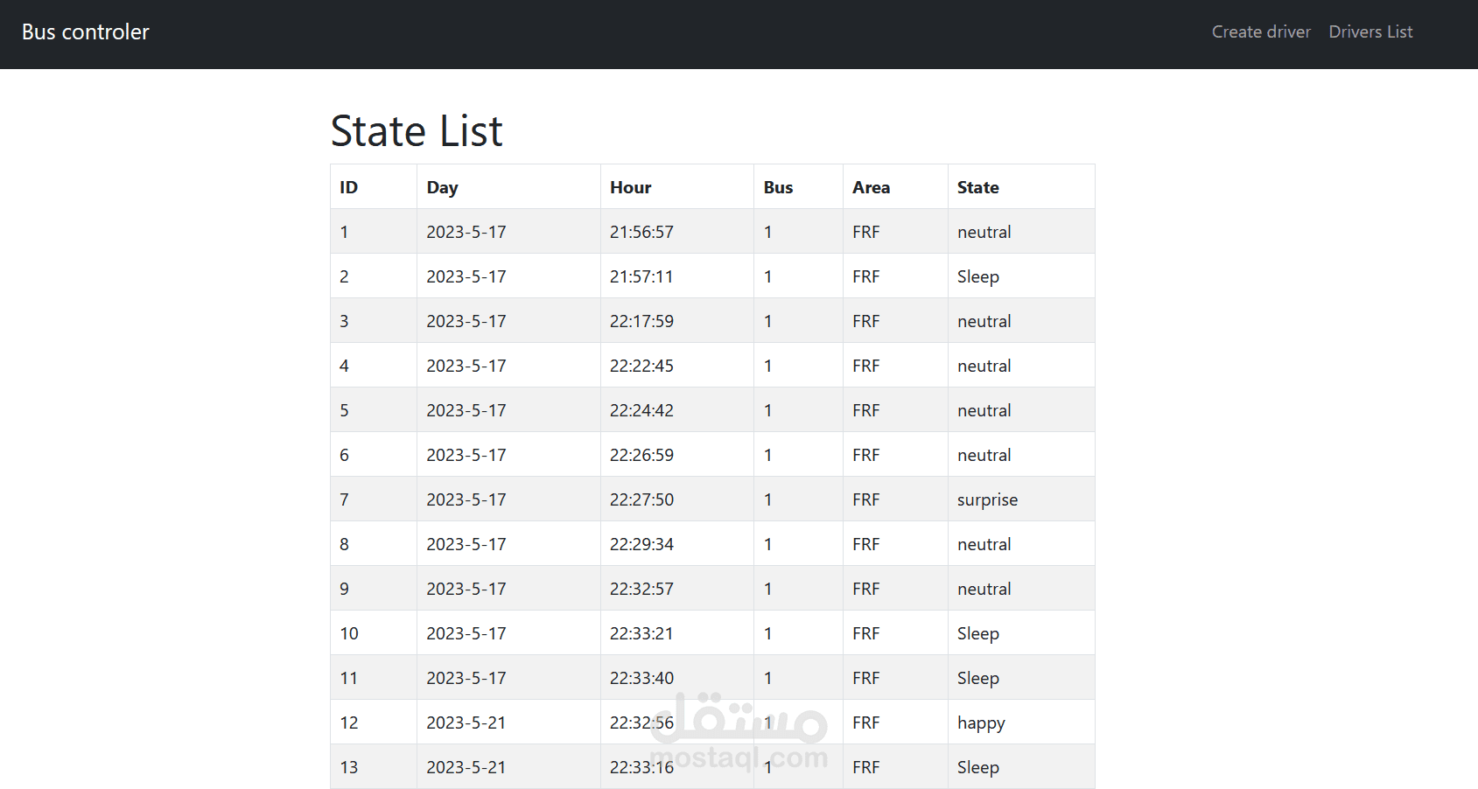The width and height of the screenshot is (1478, 789).
Task: Select the surprise state cell
Action: pos(987,499)
